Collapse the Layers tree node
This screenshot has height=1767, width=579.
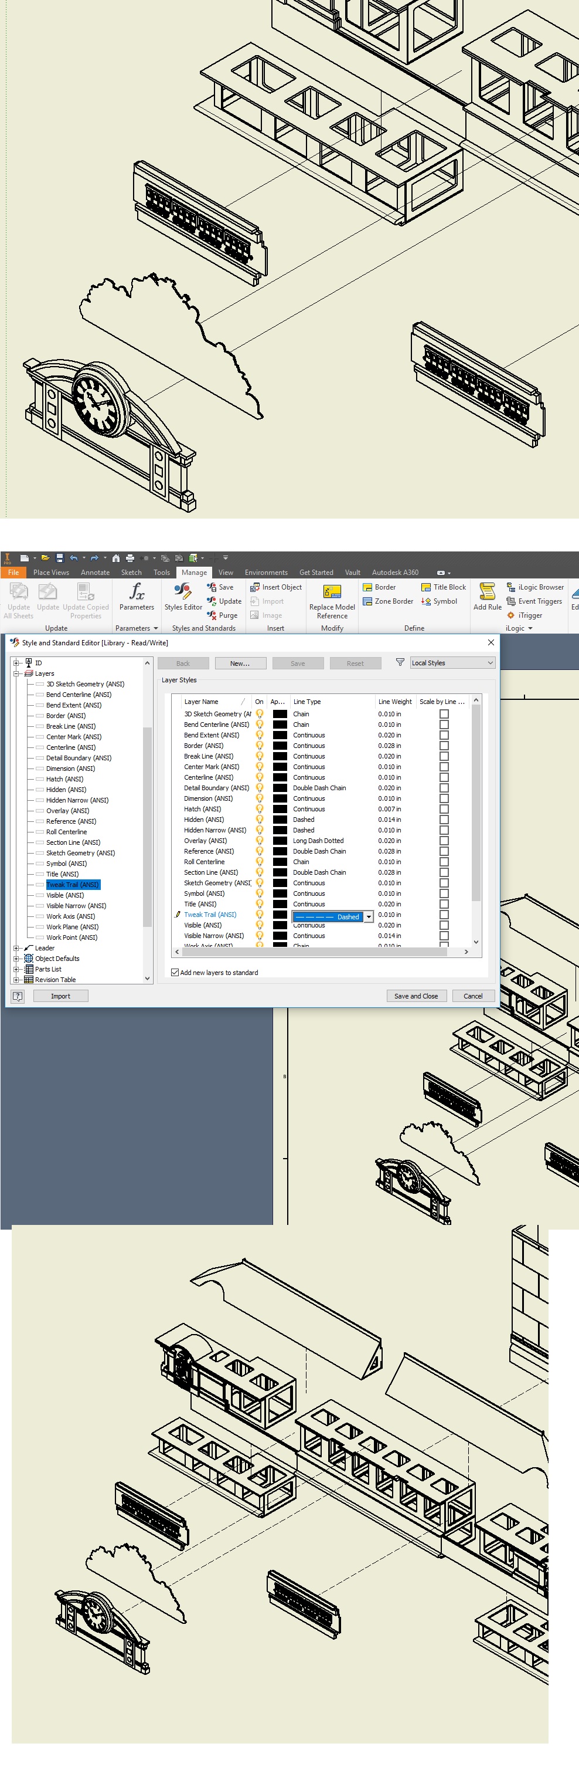[x=16, y=673]
